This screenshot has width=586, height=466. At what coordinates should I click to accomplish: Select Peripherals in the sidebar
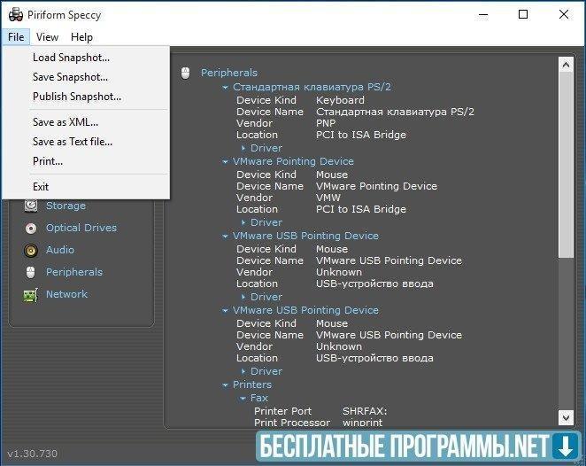[74, 272]
